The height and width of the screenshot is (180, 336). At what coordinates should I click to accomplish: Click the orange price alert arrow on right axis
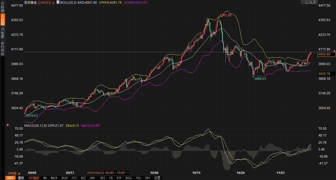point(334,50)
